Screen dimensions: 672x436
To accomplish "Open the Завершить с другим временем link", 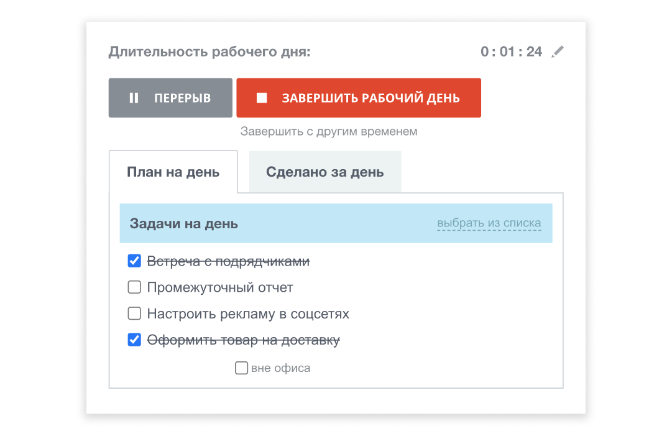I will click(329, 132).
